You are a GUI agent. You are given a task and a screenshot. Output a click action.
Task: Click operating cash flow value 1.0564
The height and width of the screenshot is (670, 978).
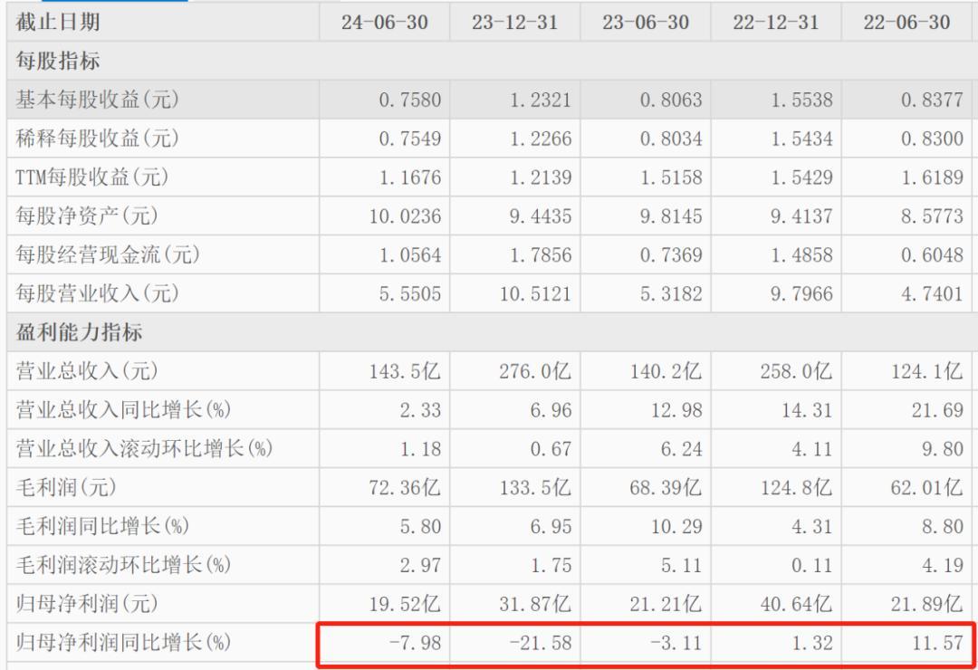[x=410, y=254]
